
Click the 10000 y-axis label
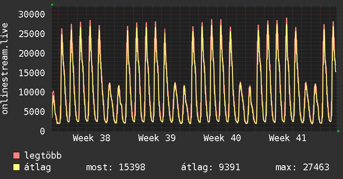coord(32,92)
